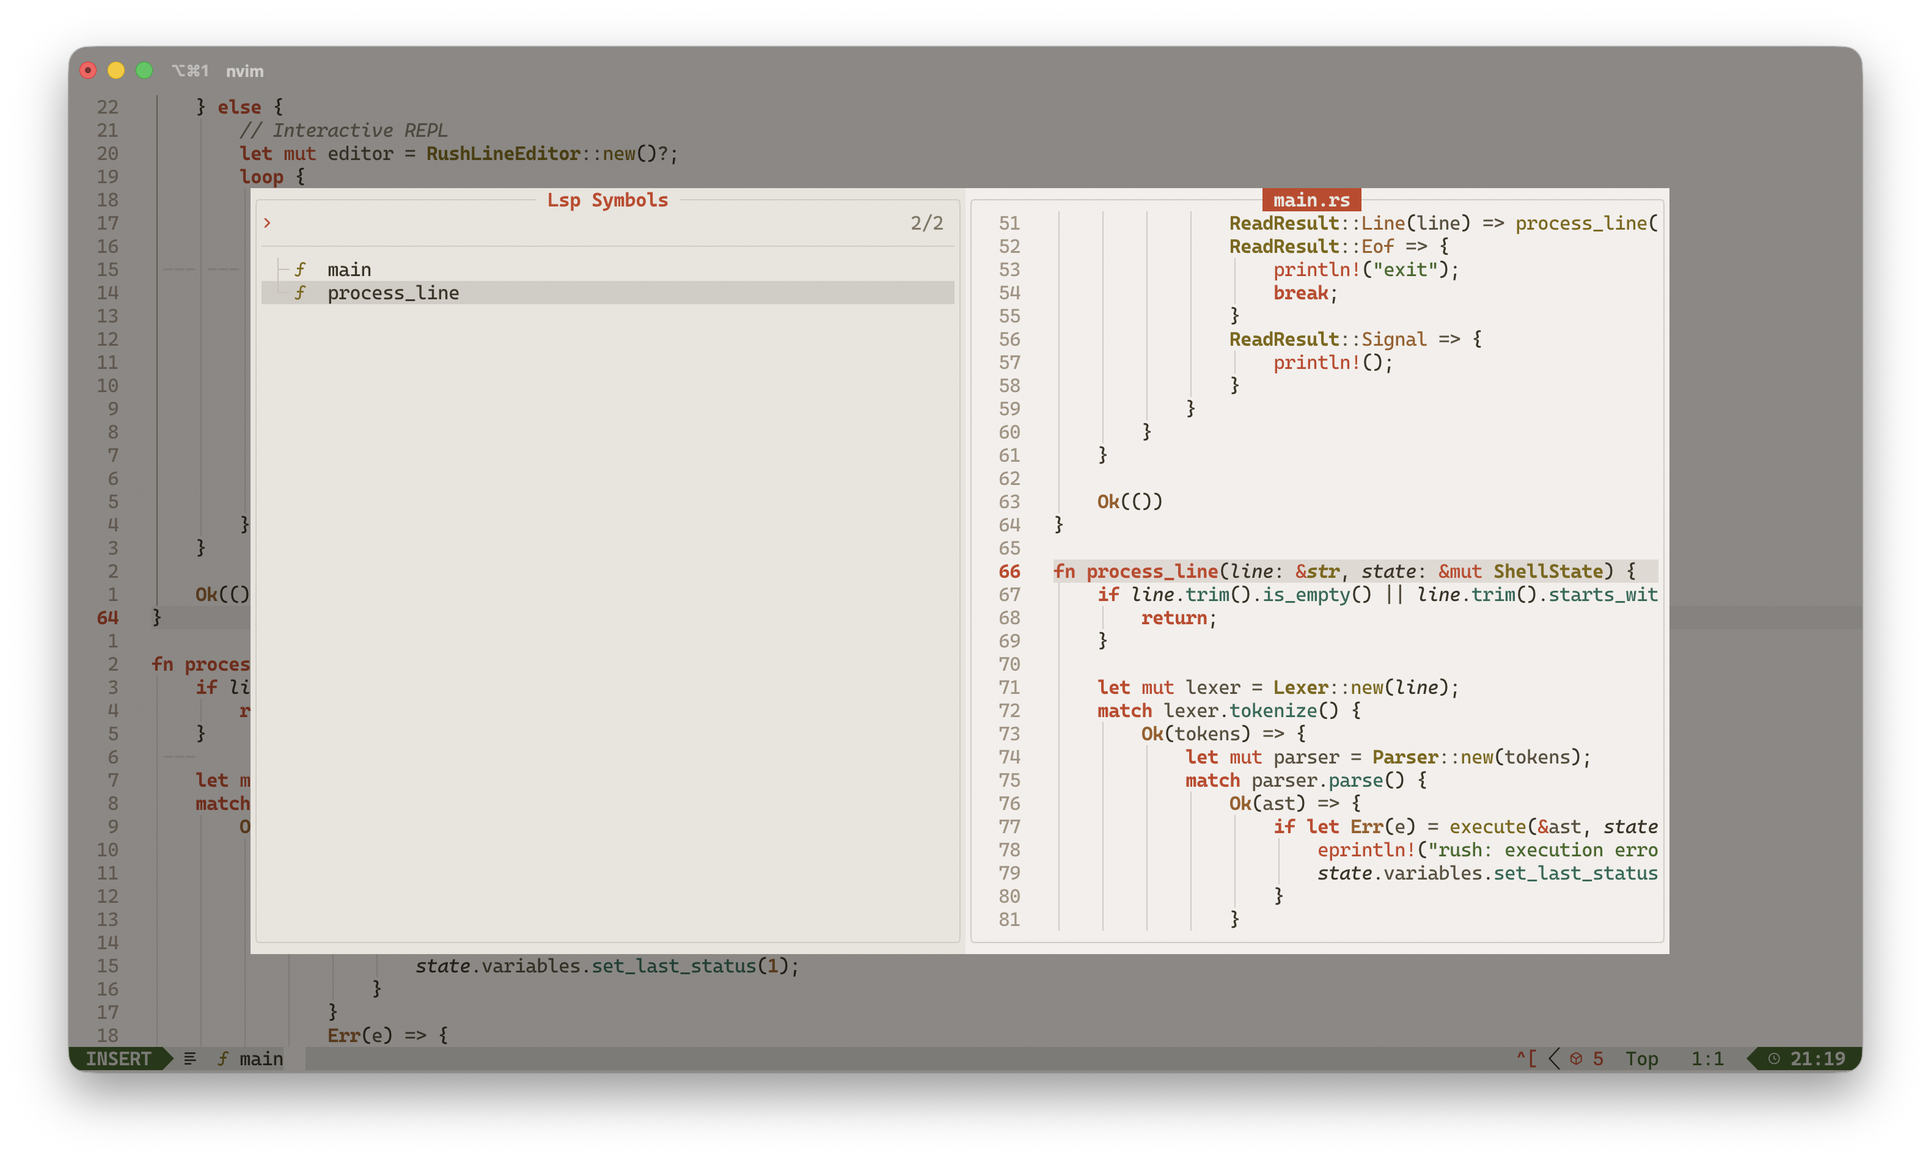Click the 'main' label in statusline
Image resolution: width=1931 pixels, height=1163 pixels.
point(261,1059)
